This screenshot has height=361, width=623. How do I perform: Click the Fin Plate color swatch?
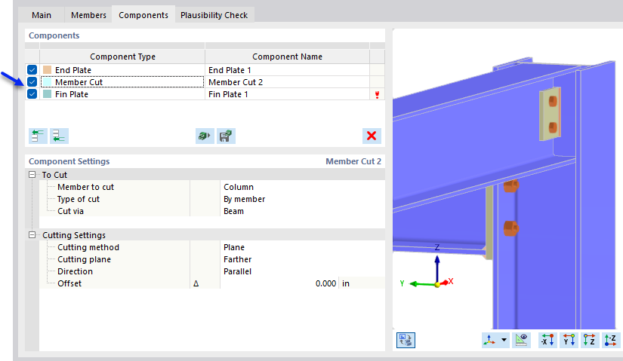coord(48,94)
